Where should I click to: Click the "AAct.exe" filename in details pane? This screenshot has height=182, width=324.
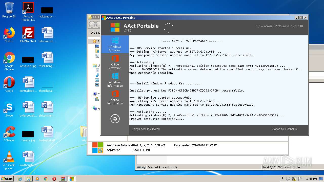pyautogui.click(x=113, y=145)
